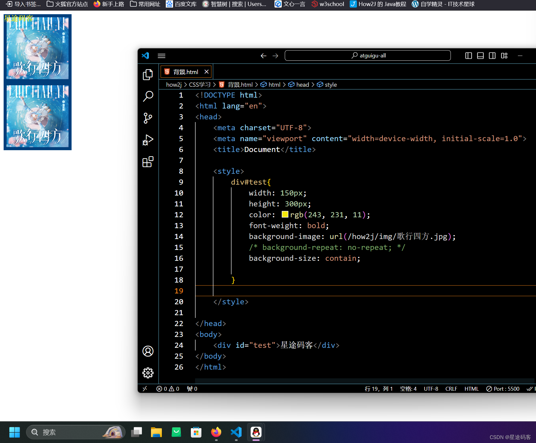Open the Manage gear icon
Viewport: 536px width, 443px height.
click(x=148, y=373)
